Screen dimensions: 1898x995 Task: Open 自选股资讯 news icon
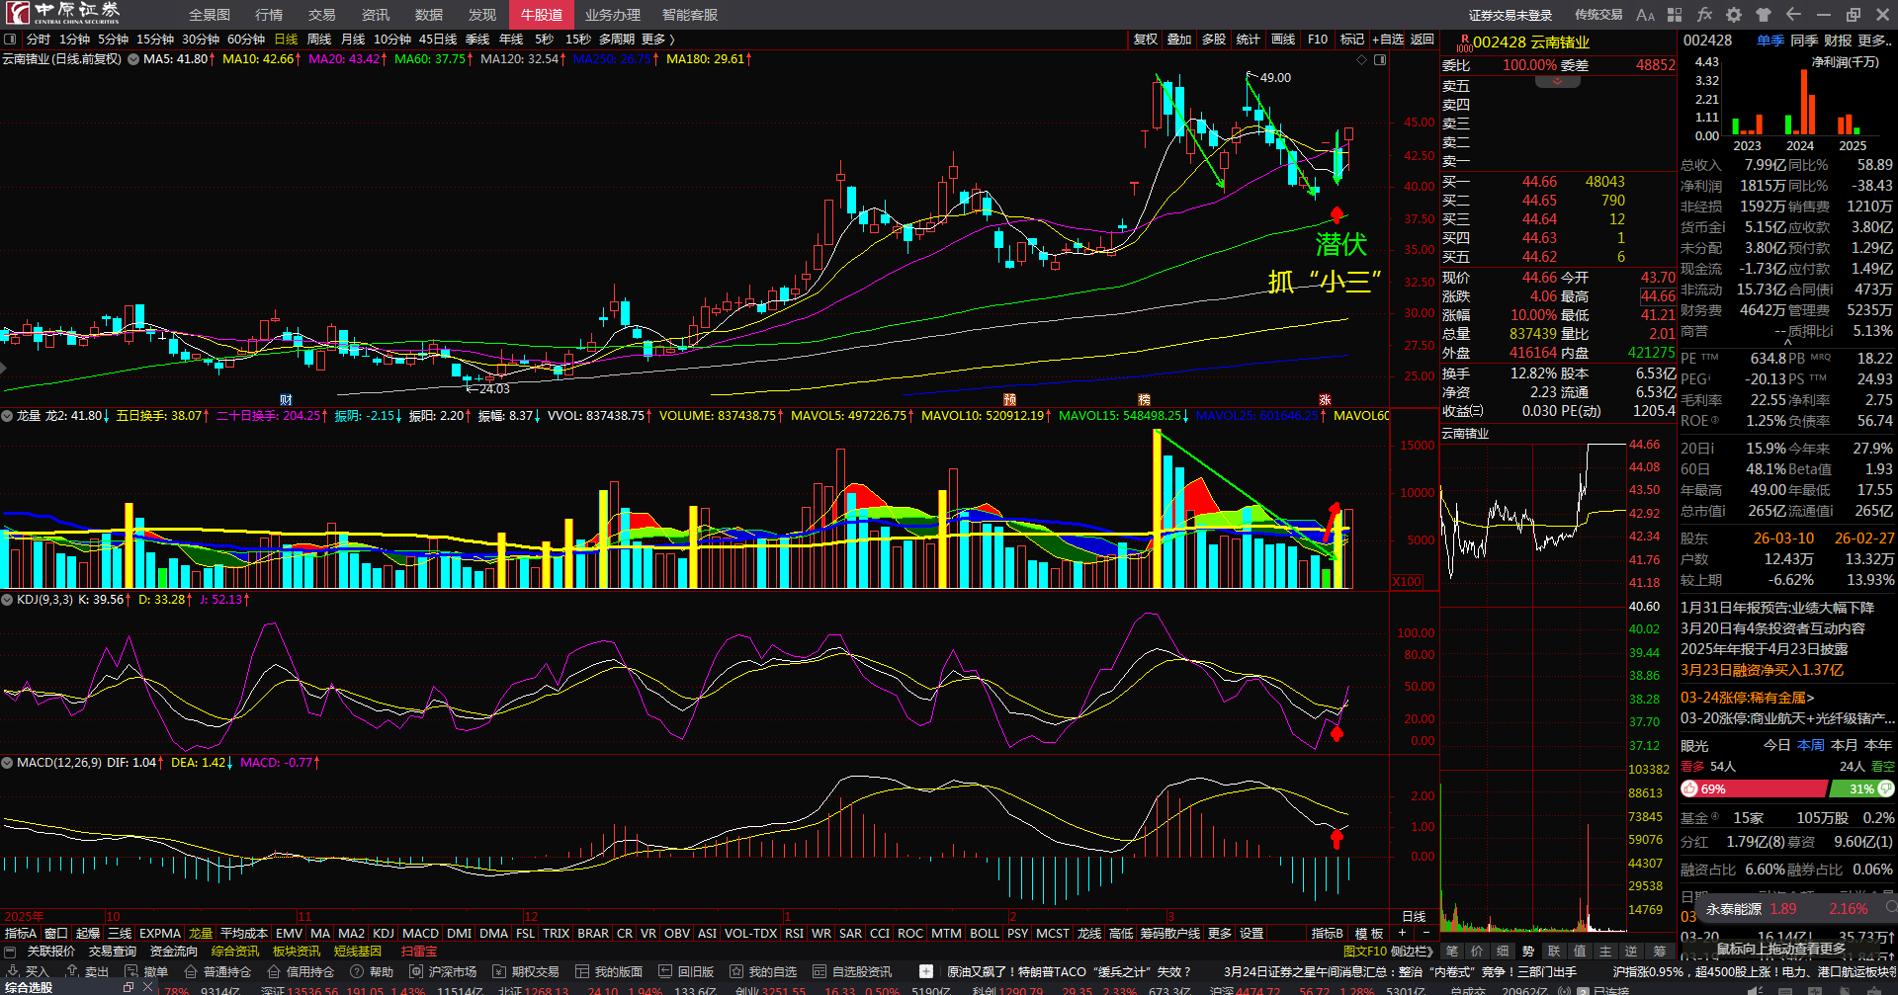(820, 972)
